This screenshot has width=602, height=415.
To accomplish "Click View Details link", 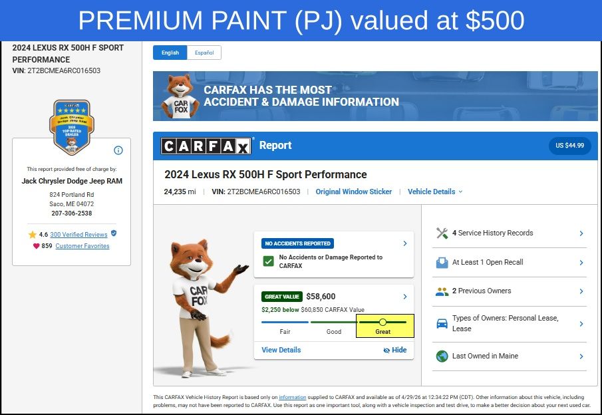I will [281, 350].
